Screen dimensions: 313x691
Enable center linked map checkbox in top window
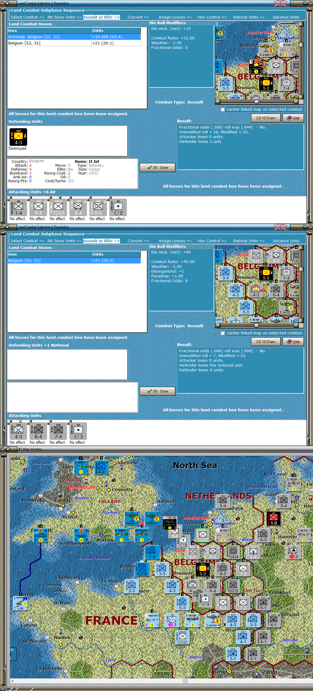pyautogui.click(x=223, y=109)
